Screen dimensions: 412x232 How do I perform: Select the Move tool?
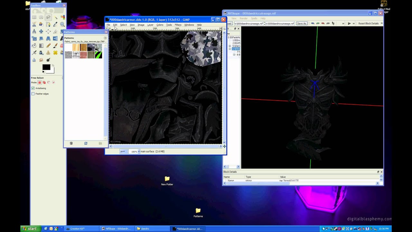(x=41, y=32)
